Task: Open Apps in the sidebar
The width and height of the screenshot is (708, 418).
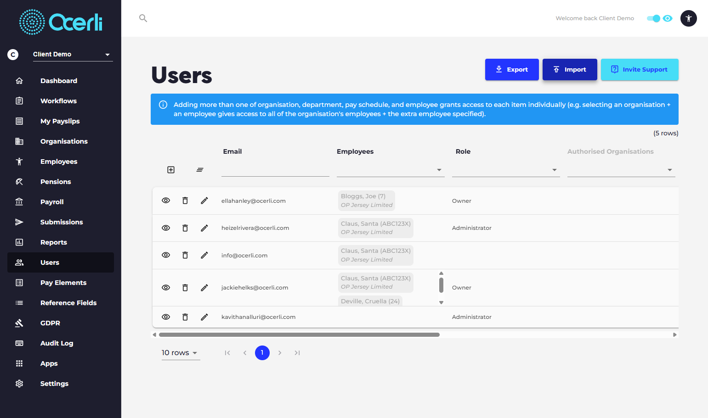Action: click(x=61, y=363)
